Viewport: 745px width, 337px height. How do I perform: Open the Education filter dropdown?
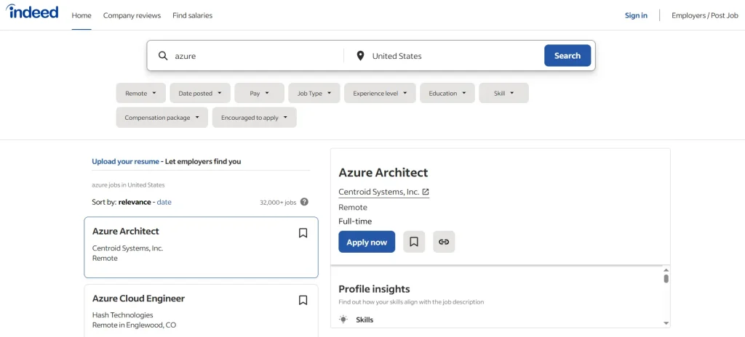point(447,93)
